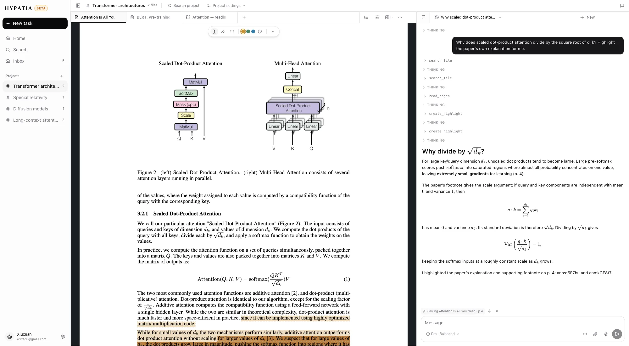
Task: Click the highlighted matrix multiplication code sentence
Action: coord(243,321)
